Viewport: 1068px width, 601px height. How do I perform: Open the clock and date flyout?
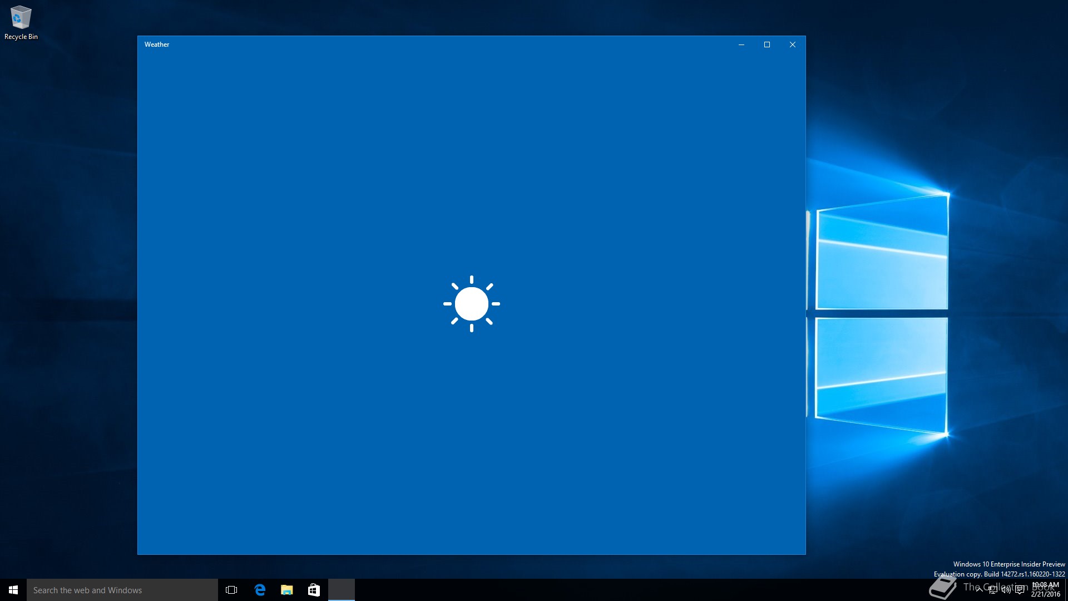pos(1045,590)
